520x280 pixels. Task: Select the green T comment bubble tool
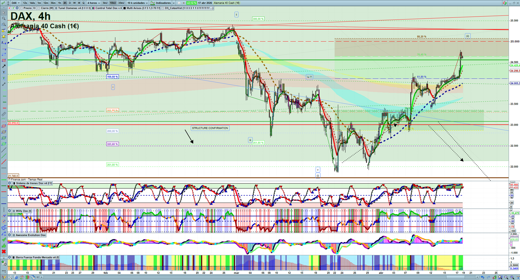(x=4, y=78)
